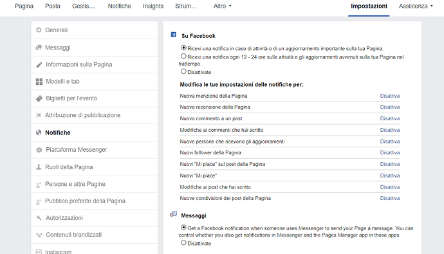
Task: Select Disattivate under Messaggi section
Action: click(x=183, y=242)
